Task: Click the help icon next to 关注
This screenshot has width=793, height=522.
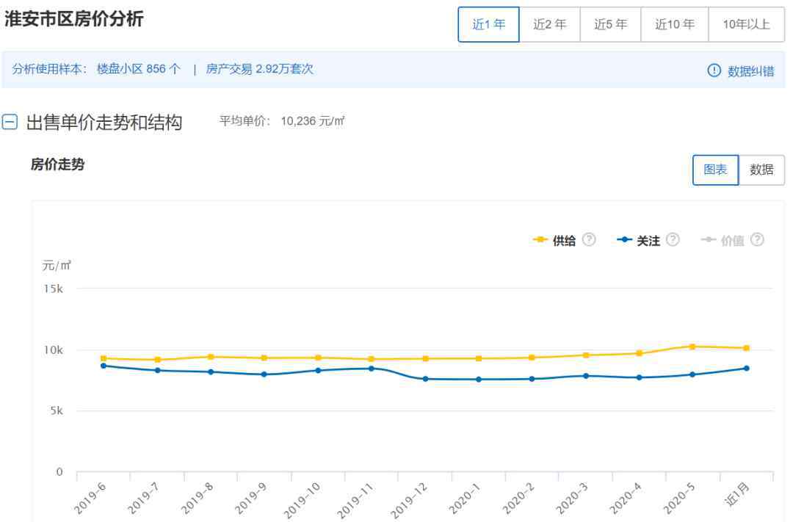Action: coord(673,240)
